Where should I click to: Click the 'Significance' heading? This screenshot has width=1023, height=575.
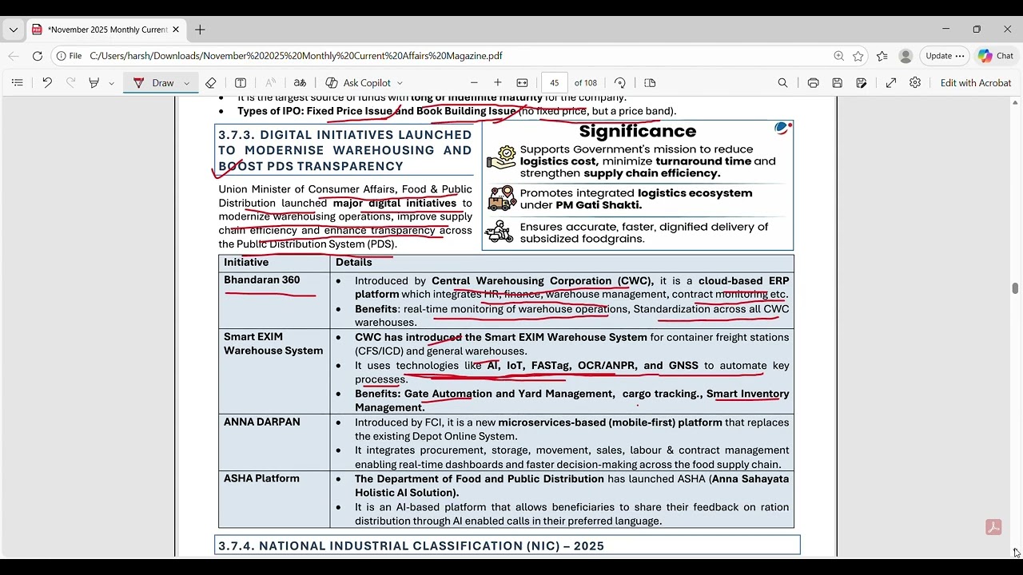(x=637, y=131)
